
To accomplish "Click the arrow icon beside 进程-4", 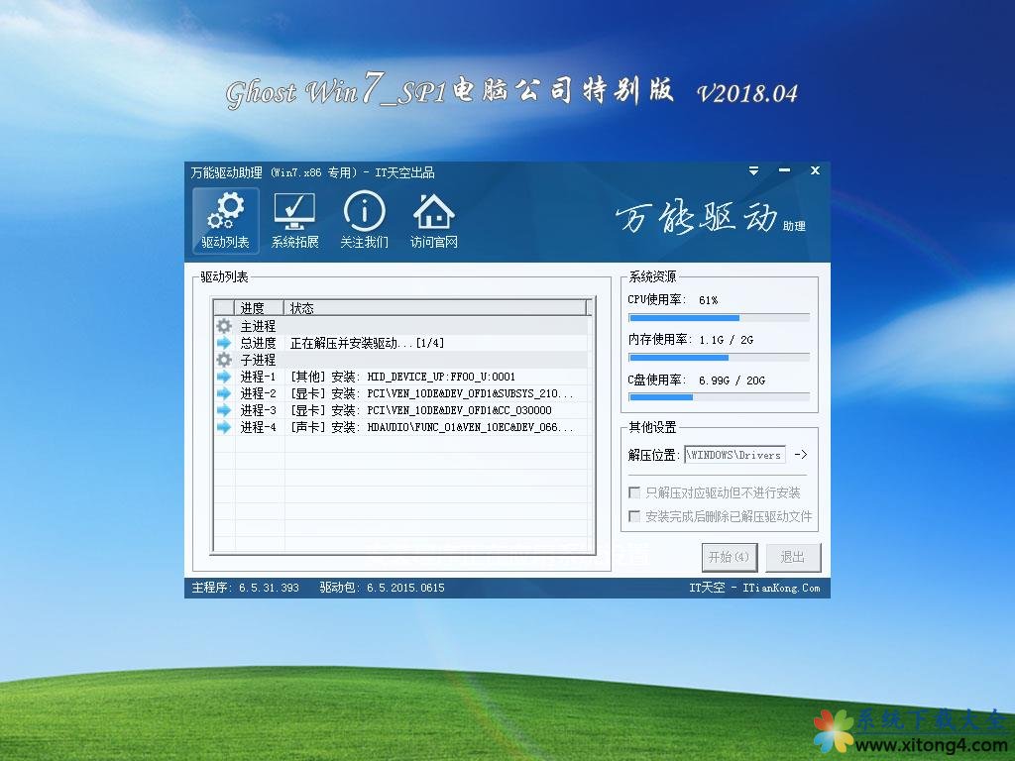I will 224,426.
